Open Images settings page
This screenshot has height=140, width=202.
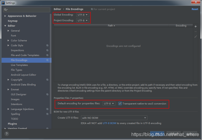15,99
